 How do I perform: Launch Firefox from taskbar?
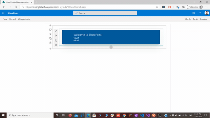(x=70, y=115)
